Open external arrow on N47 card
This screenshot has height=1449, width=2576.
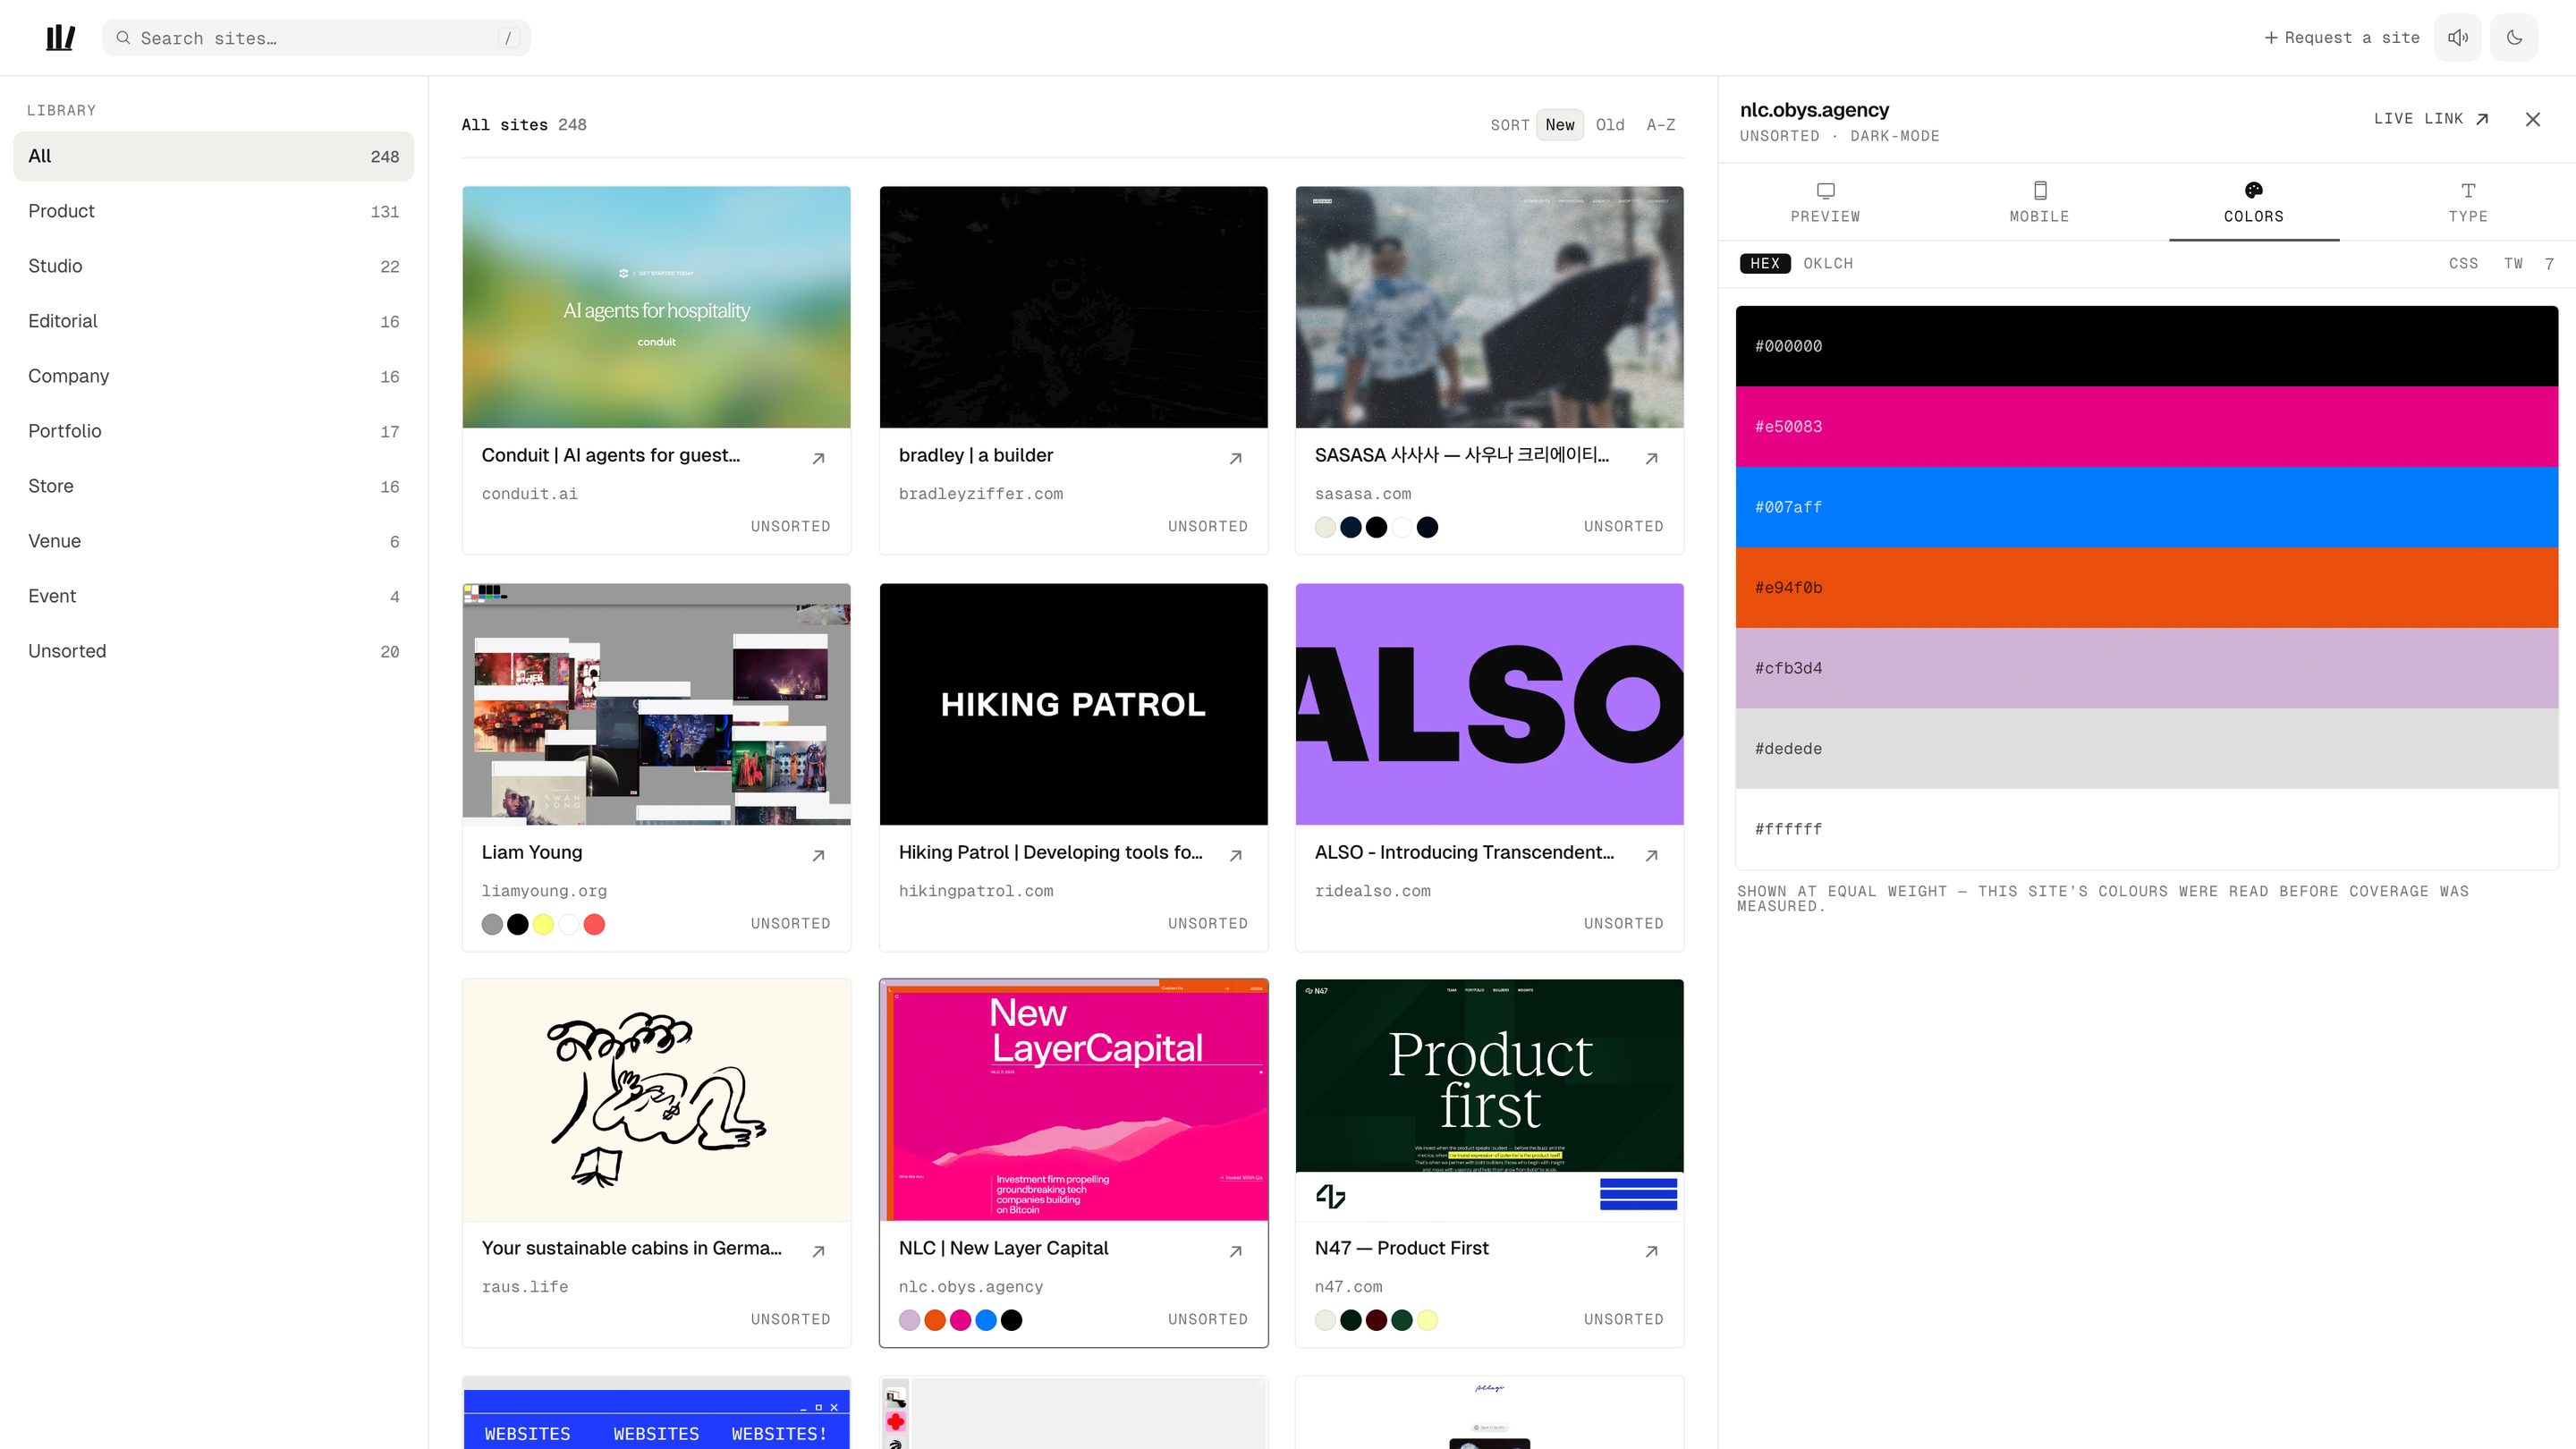tap(1651, 1251)
